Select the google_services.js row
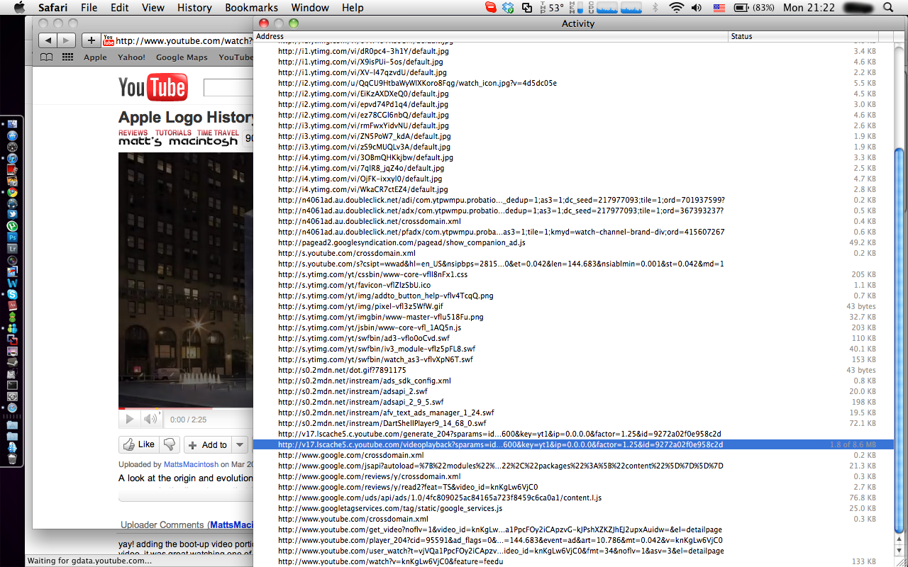Image resolution: width=908 pixels, height=567 pixels. (x=574, y=508)
